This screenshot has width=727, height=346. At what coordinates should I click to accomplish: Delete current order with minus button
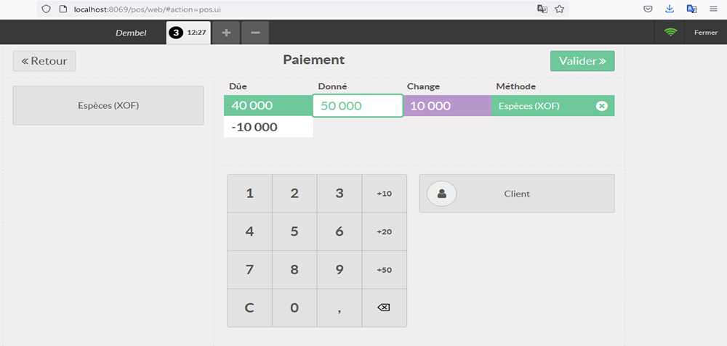coord(255,33)
